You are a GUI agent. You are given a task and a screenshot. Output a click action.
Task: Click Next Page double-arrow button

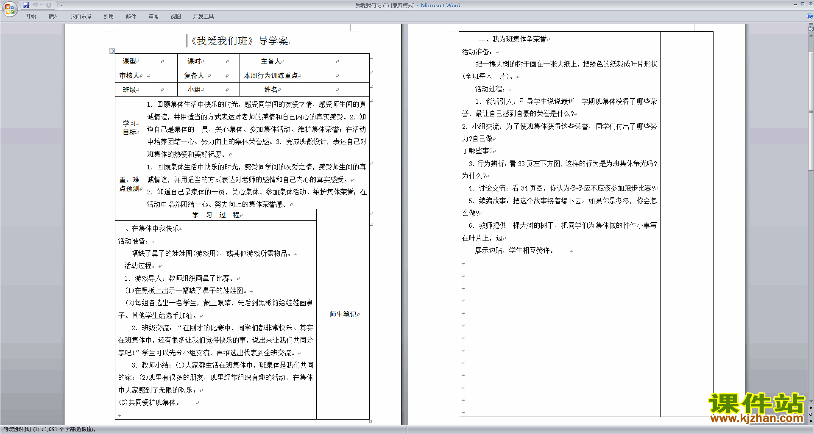[x=811, y=421]
